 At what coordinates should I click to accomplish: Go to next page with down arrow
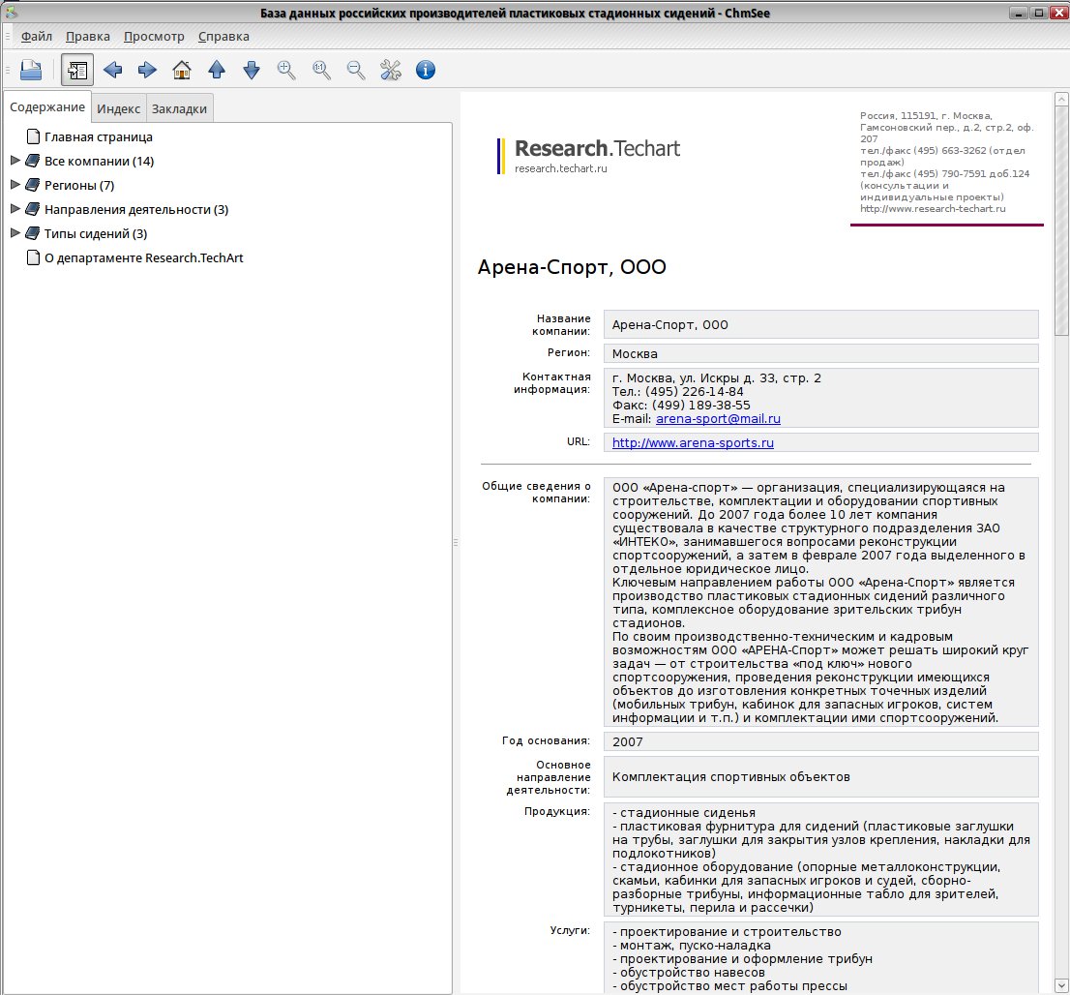pos(252,70)
